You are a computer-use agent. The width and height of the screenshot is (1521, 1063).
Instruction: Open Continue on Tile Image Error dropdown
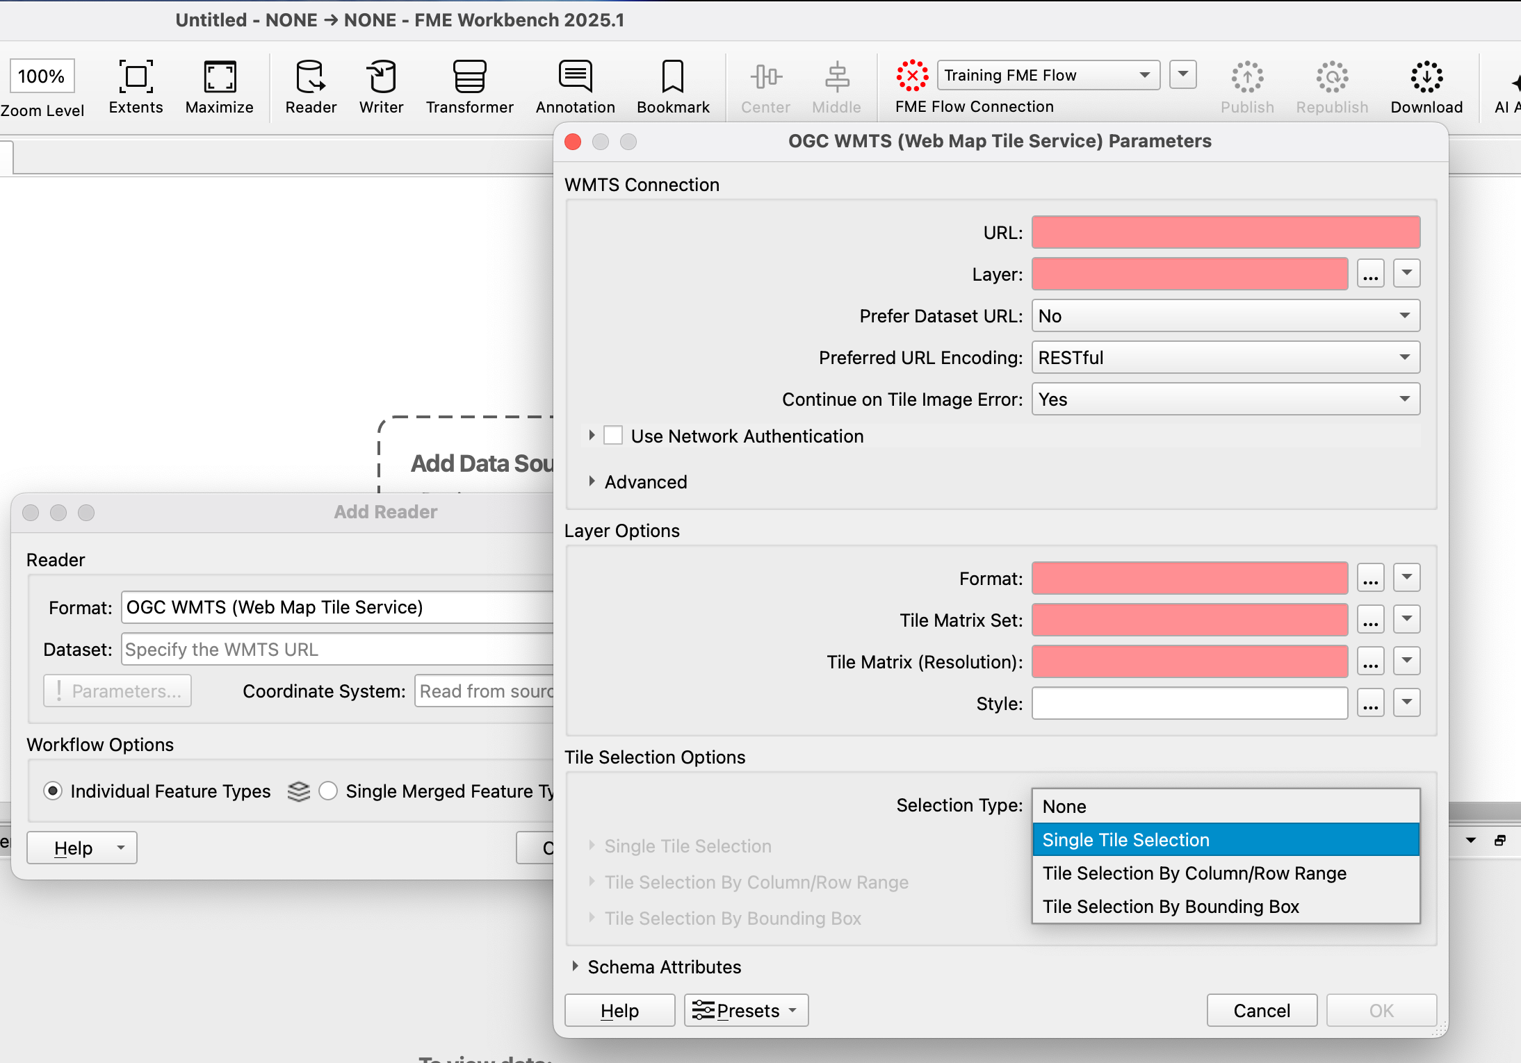1226,399
